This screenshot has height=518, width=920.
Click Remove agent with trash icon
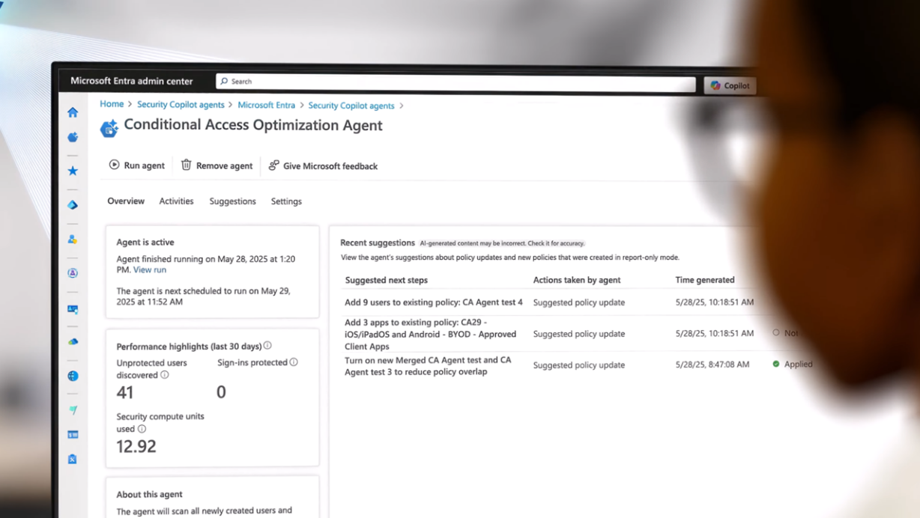[217, 165]
